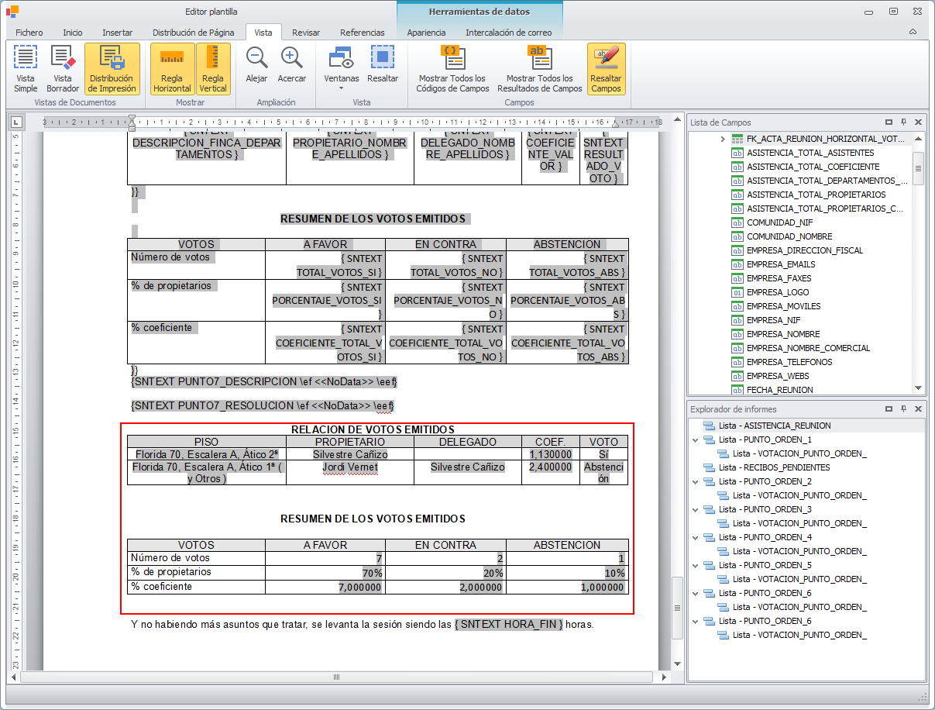Open the Ventanas dropdown
This screenshot has height=710, width=935.
click(x=342, y=70)
